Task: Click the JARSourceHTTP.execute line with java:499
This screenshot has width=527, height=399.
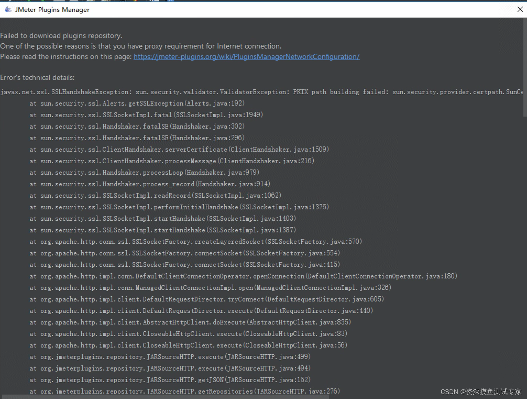Action: tap(170, 357)
